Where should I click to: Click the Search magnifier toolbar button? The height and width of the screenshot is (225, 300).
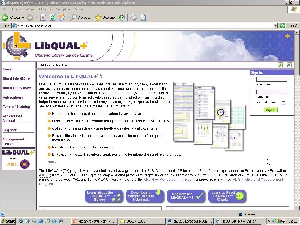pyautogui.click(x=80, y=17)
